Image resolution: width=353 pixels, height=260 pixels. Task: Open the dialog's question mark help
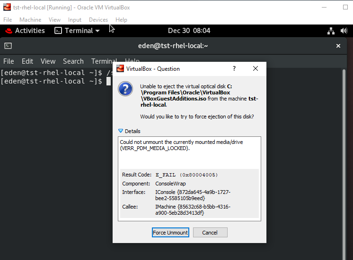coord(234,68)
